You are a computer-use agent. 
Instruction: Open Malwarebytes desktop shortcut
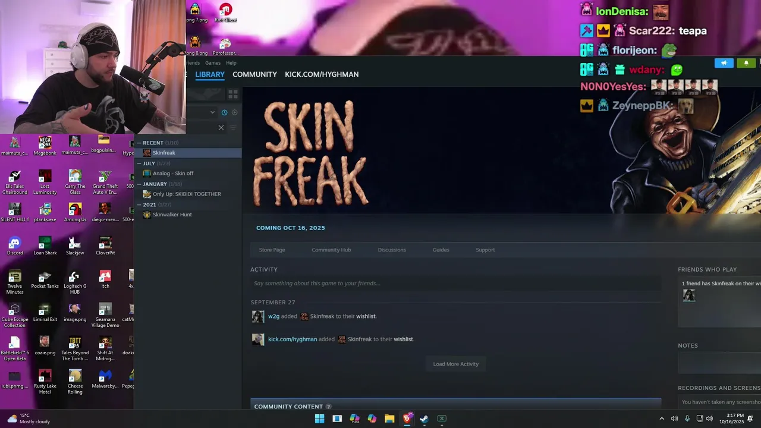[105, 379]
